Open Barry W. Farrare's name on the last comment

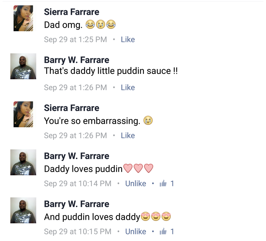(x=77, y=204)
